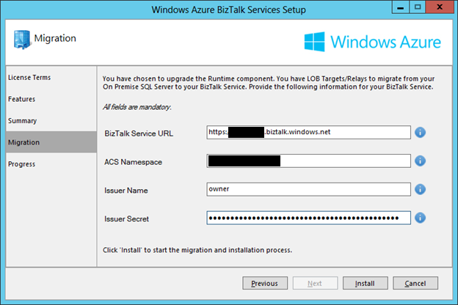Screen dimensions: 458x305
Task: Click the 'Issuer Name' label
Action: (126, 191)
